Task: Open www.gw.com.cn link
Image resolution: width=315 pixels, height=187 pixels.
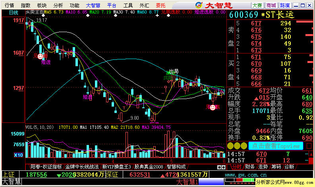Action: click(245, 175)
